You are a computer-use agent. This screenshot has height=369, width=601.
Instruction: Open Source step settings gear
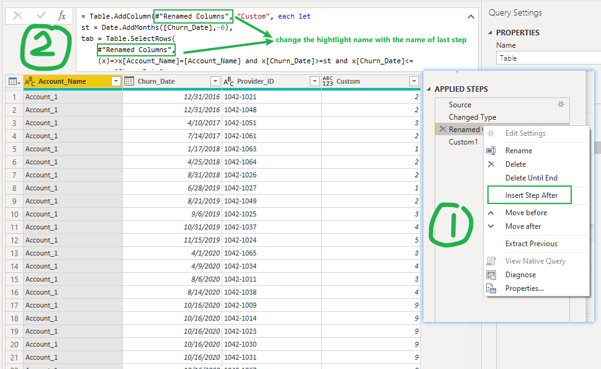click(561, 104)
